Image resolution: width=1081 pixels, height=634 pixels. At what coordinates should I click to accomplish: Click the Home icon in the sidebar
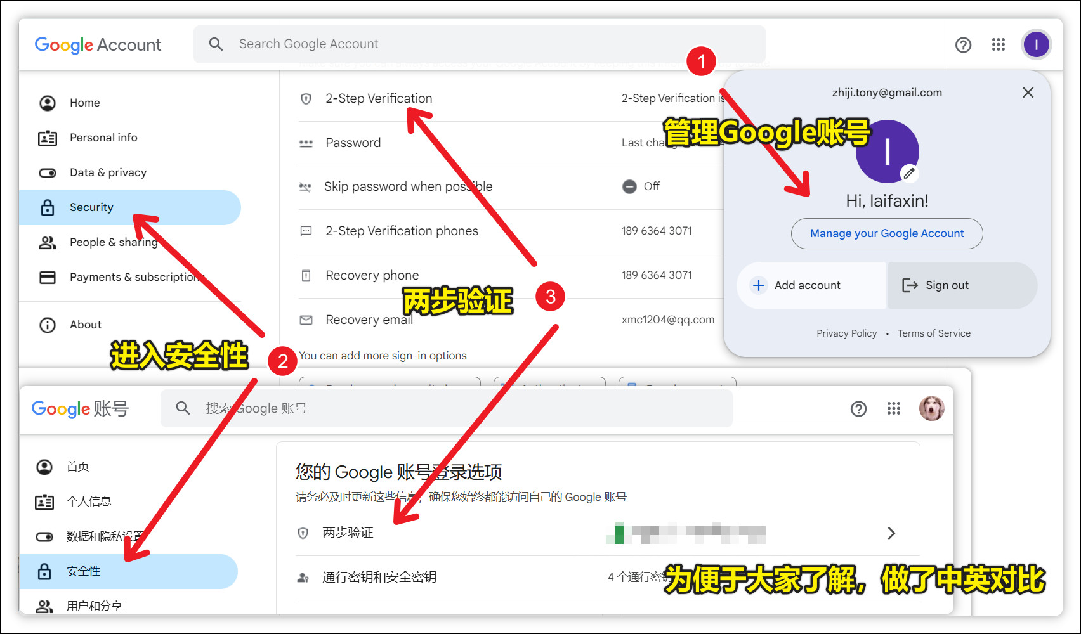click(48, 102)
